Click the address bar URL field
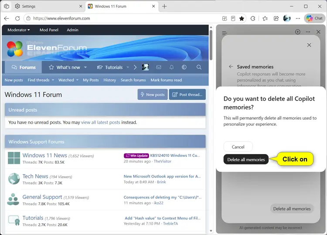Image resolution: width=327 pixels, height=235 pixels. 125,18
